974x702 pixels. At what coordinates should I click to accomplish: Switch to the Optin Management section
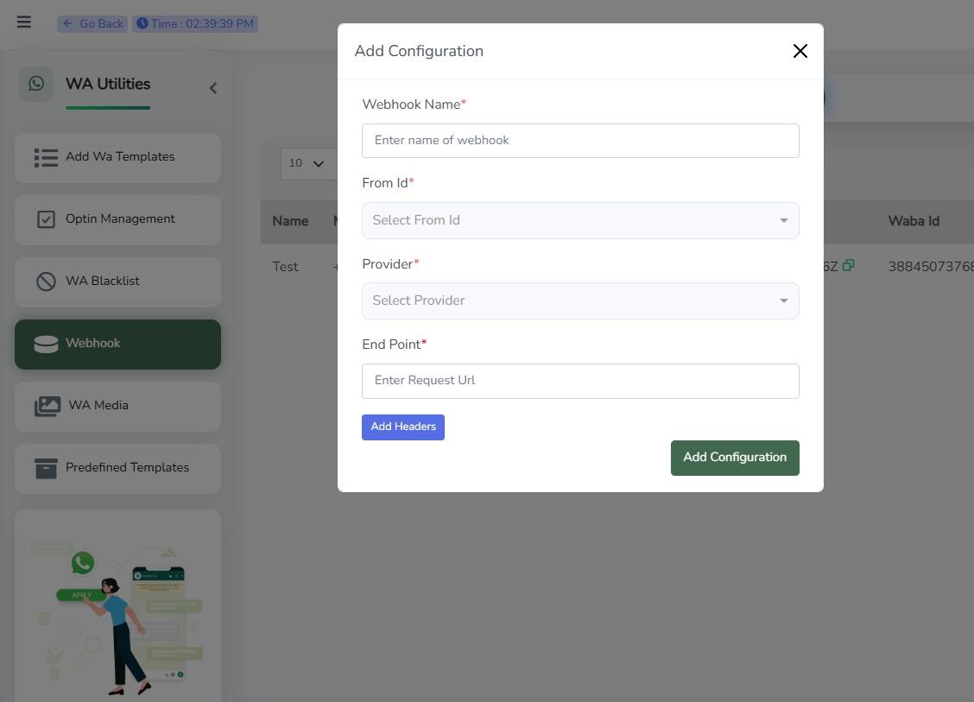[x=120, y=218]
